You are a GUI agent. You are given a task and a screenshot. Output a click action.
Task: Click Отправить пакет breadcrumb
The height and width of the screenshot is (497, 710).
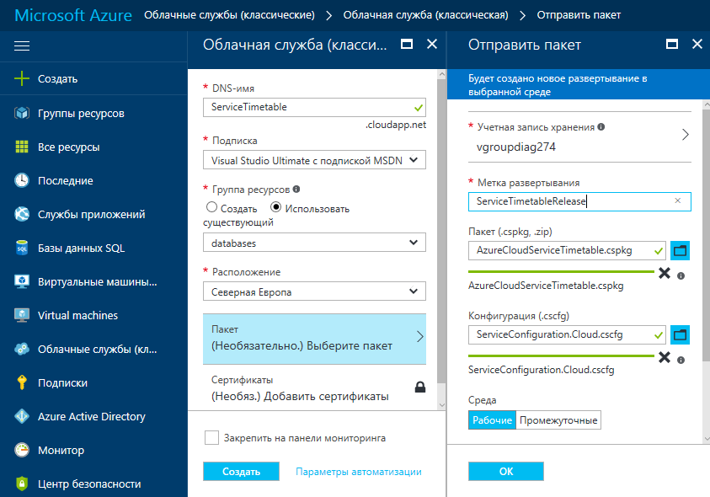(x=579, y=15)
